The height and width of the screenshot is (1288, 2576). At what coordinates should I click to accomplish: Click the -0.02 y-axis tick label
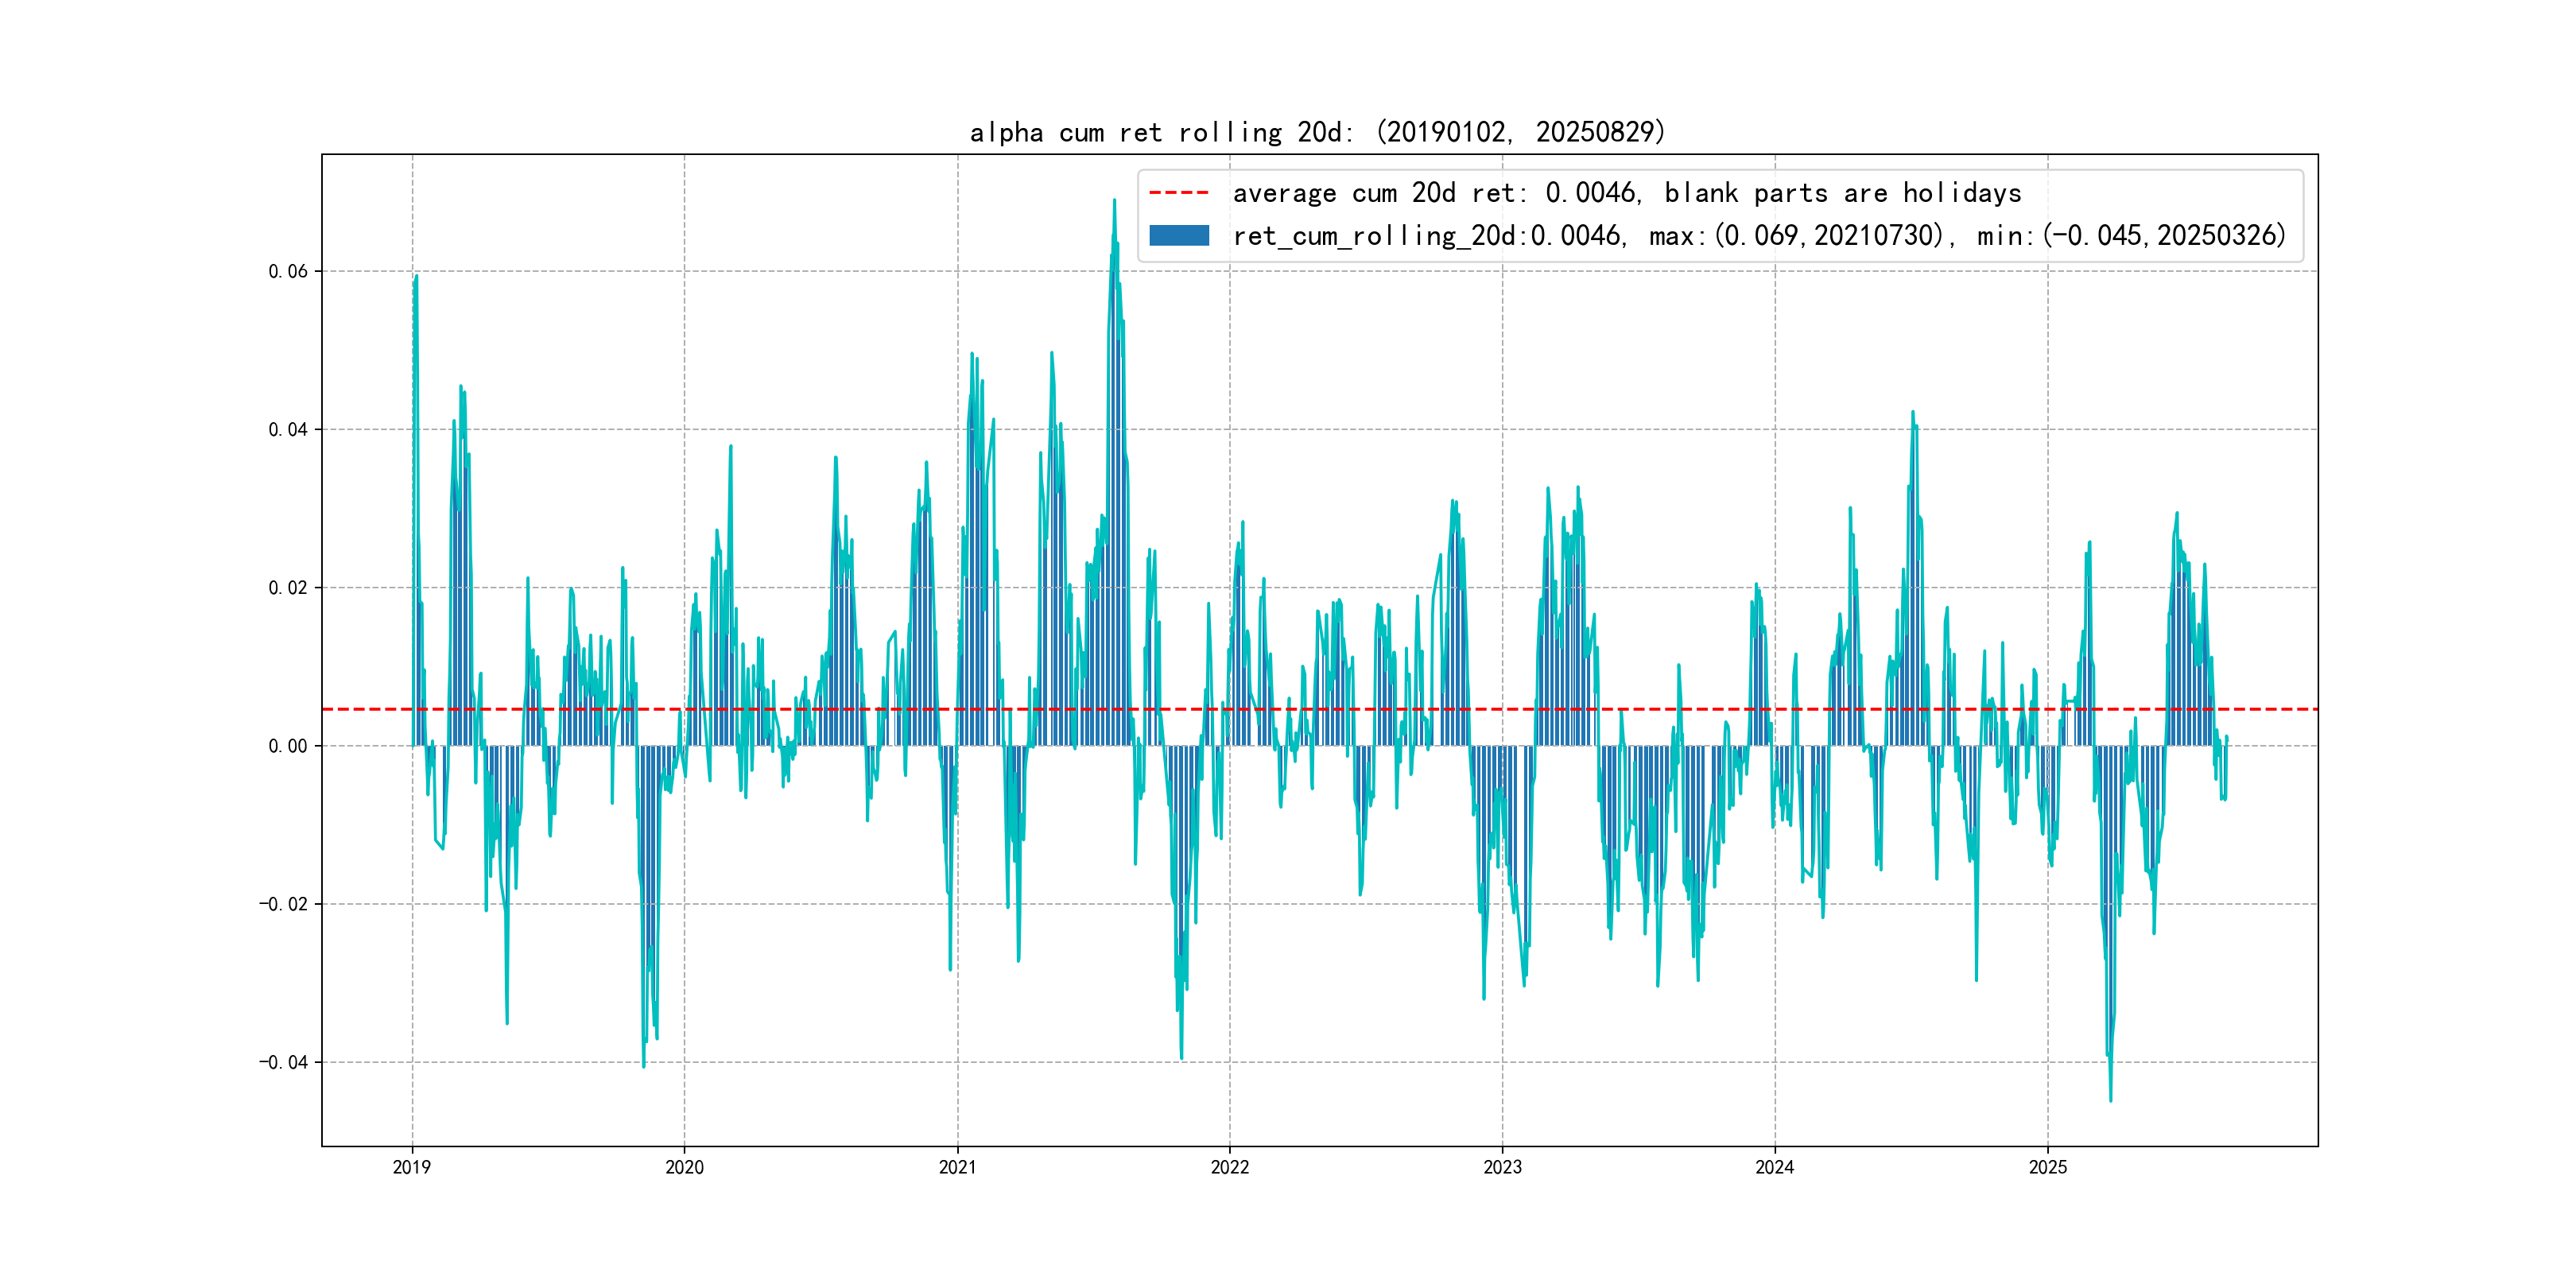283,904
